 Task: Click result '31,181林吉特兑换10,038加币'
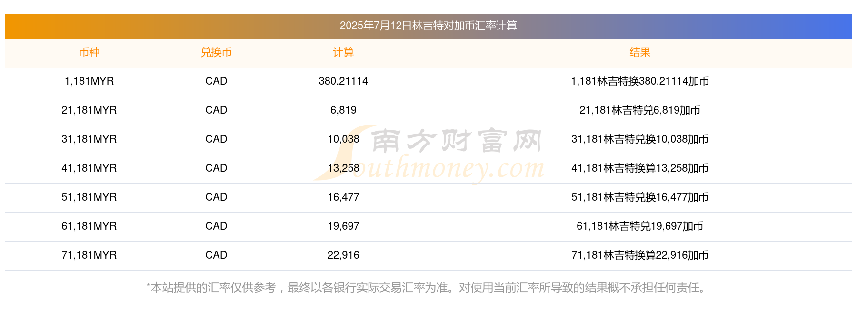(640, 139)
